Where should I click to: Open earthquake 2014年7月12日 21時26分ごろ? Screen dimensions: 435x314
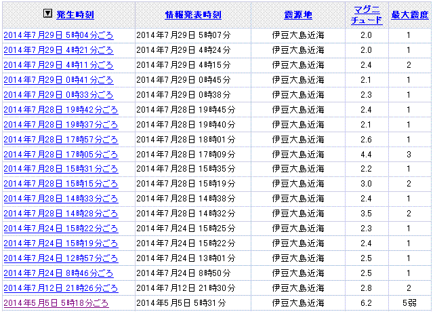[x=61, y=288]
